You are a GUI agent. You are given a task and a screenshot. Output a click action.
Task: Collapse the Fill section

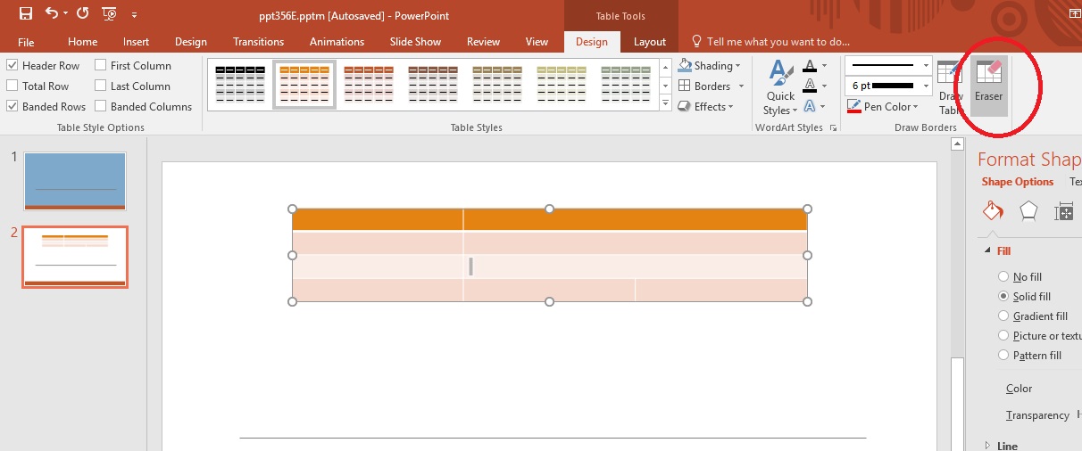pos(988,251)
